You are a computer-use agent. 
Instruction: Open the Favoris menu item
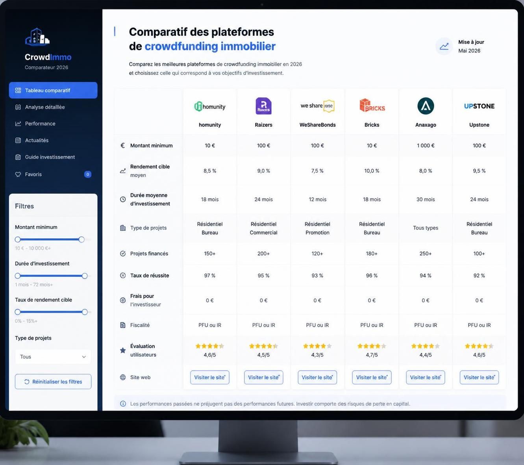(x=53, y=174)
